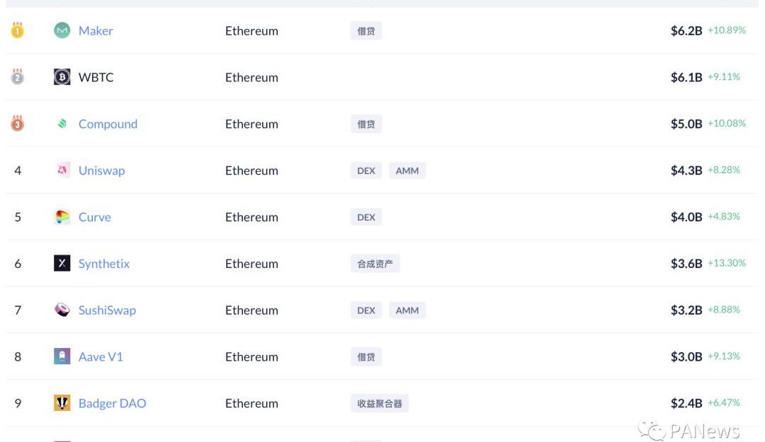
Task: Click the Uniswap unicorn logo icon
Action: click(62, 170)
